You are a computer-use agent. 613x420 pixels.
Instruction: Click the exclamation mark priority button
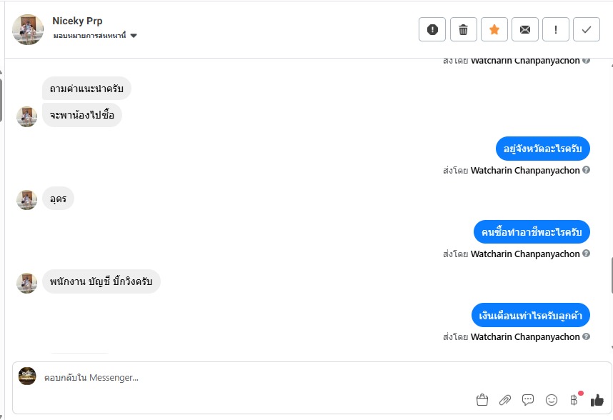tap(556, 29)
